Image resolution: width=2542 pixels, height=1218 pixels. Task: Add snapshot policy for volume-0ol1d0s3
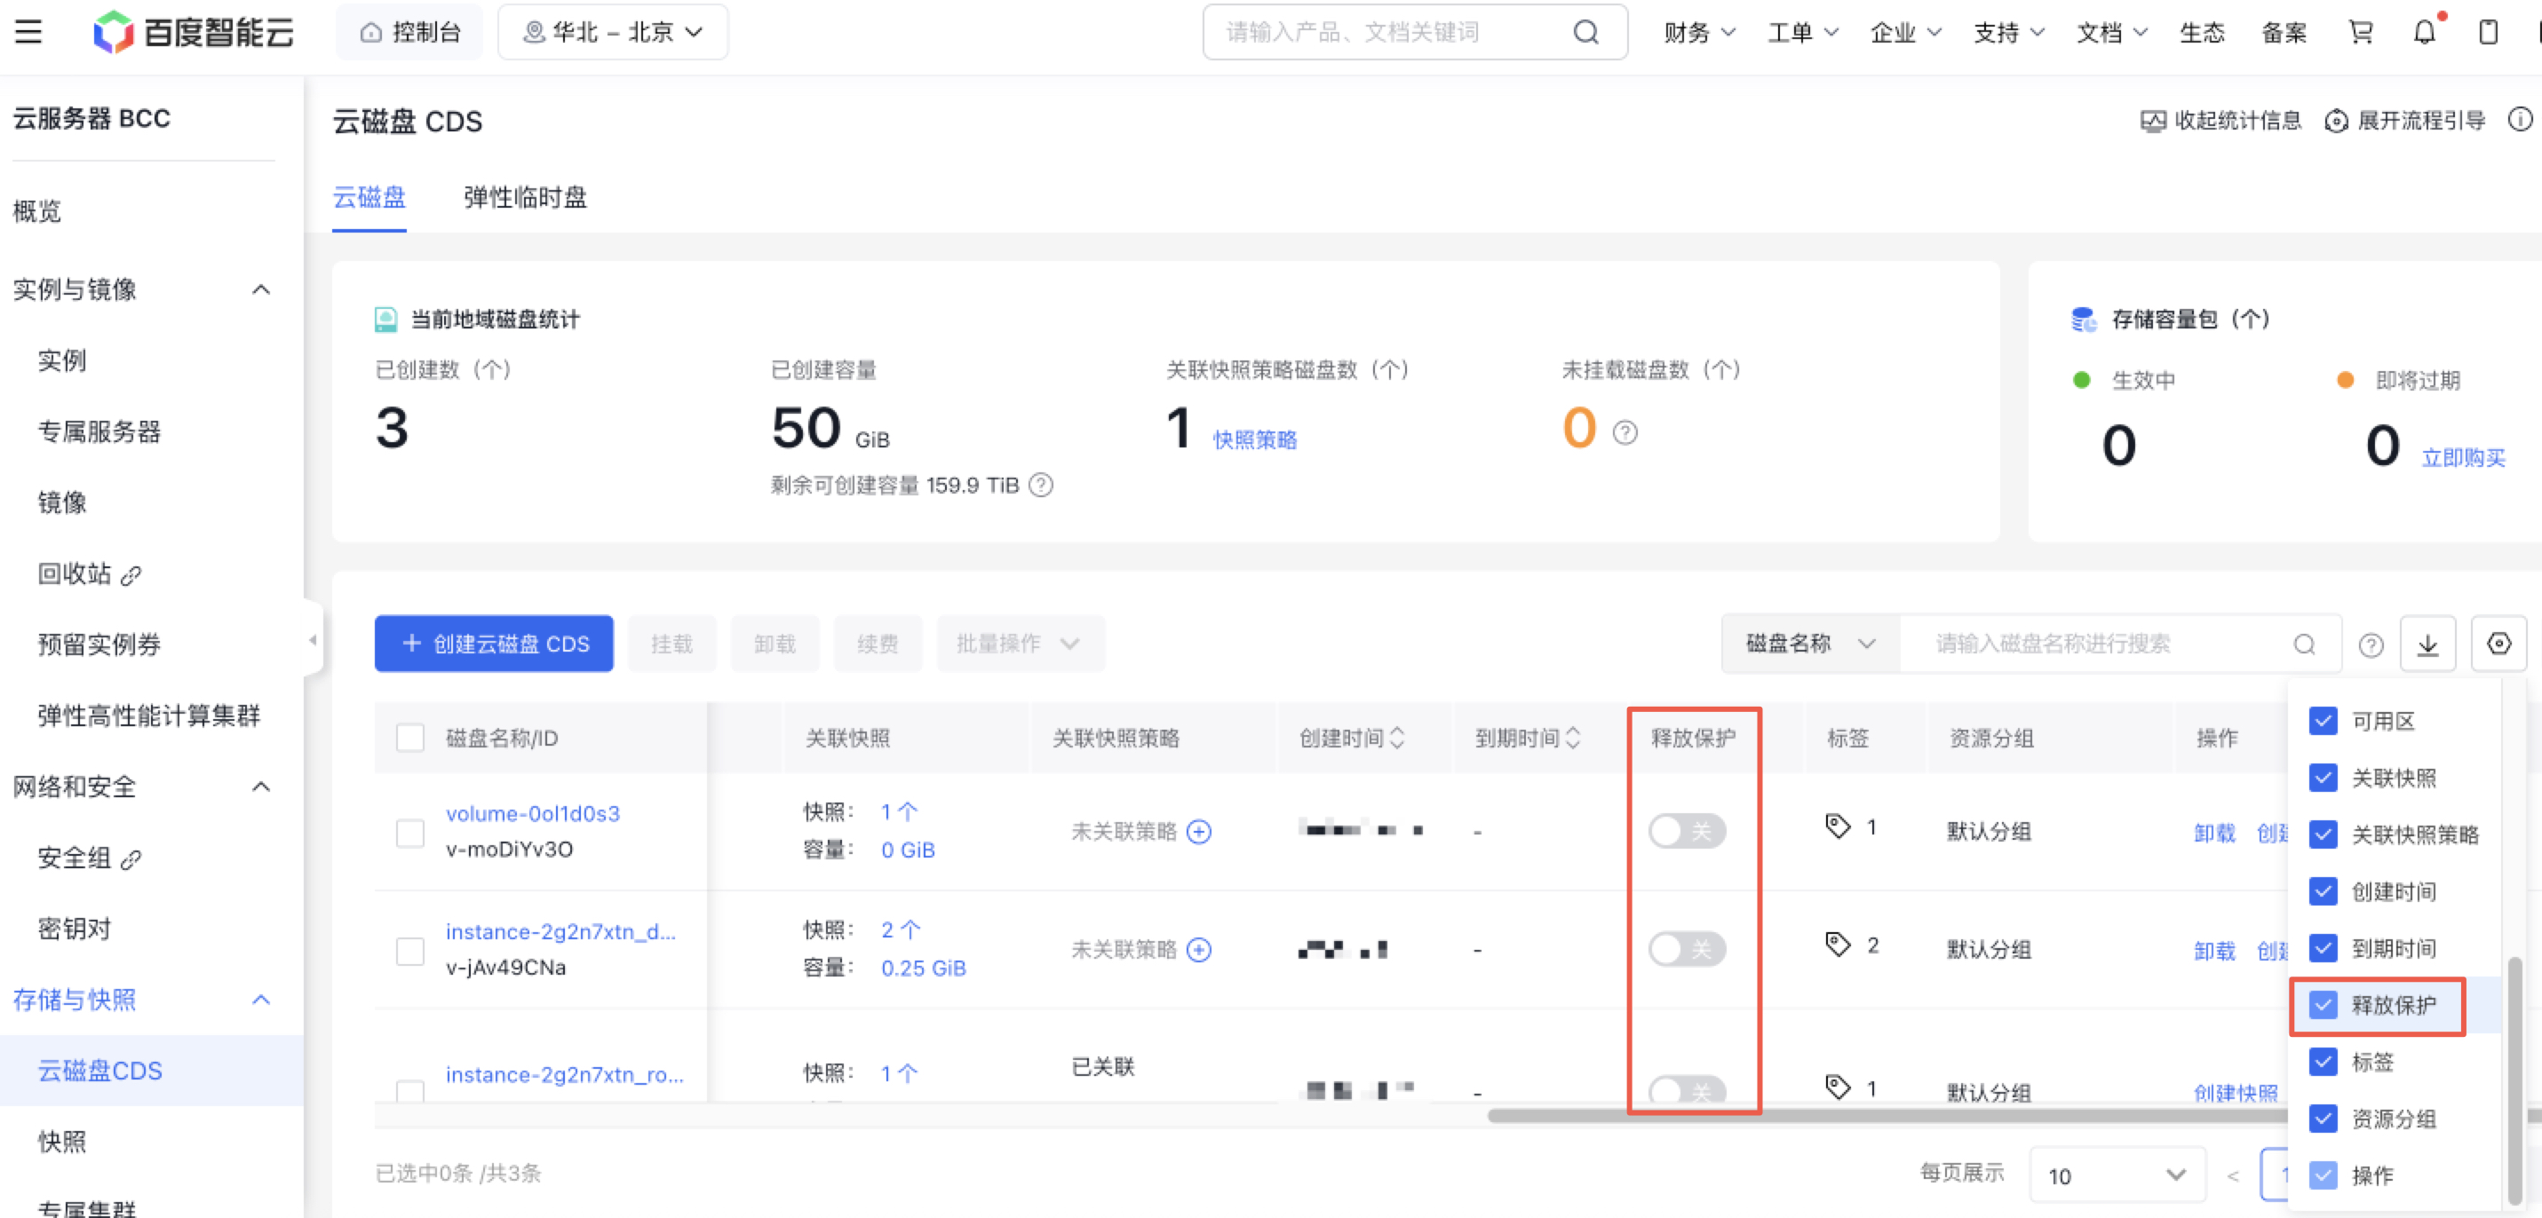tap(1198, 832)
